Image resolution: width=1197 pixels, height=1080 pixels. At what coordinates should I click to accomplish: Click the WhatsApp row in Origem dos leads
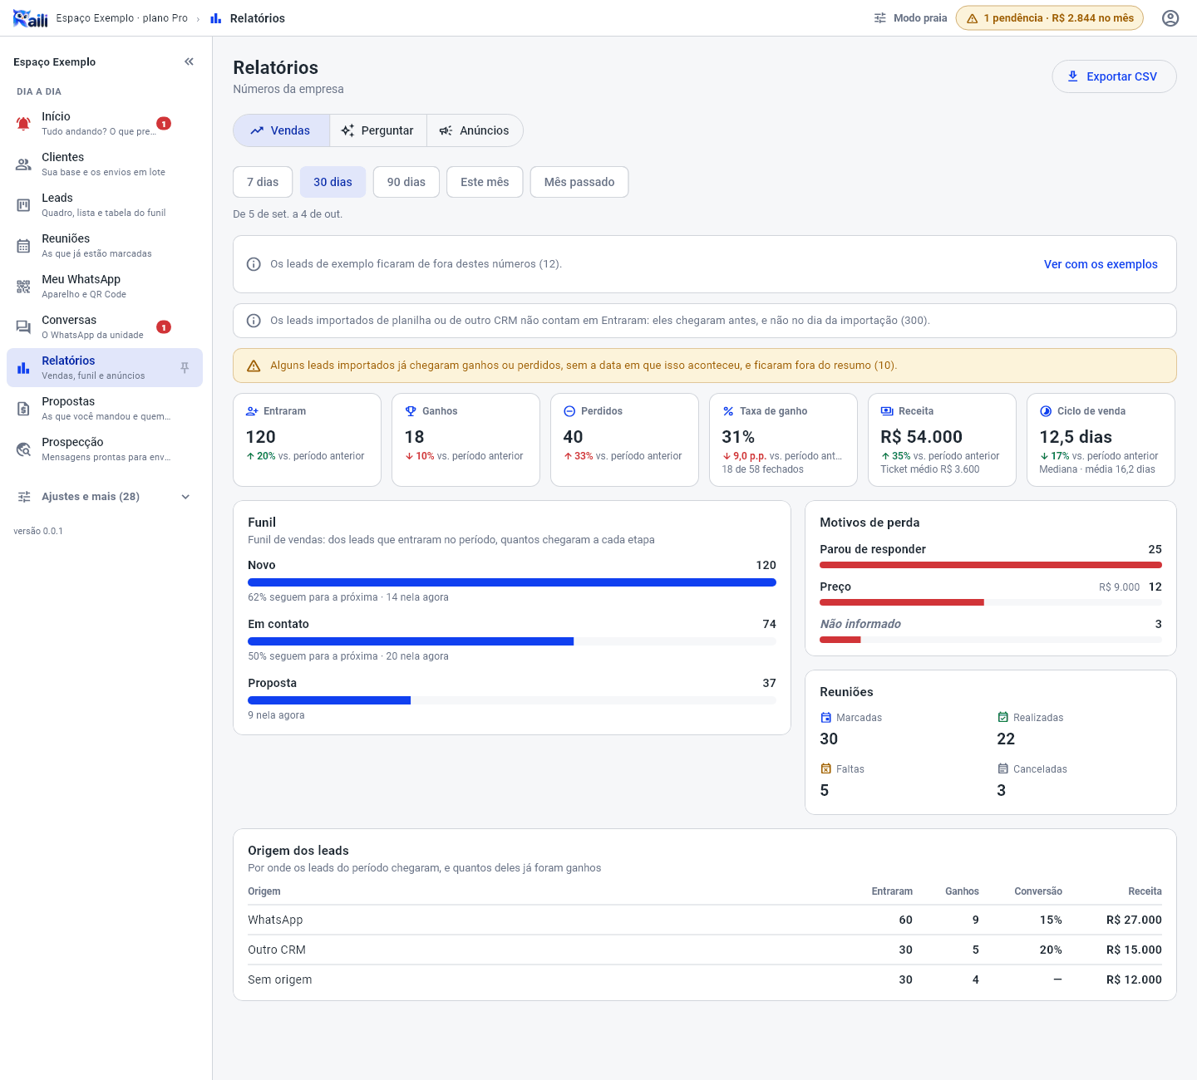705,920
